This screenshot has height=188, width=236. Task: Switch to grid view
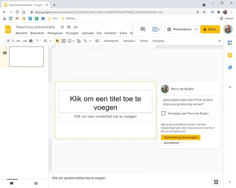pyautogui.click(x=36, y=183)
